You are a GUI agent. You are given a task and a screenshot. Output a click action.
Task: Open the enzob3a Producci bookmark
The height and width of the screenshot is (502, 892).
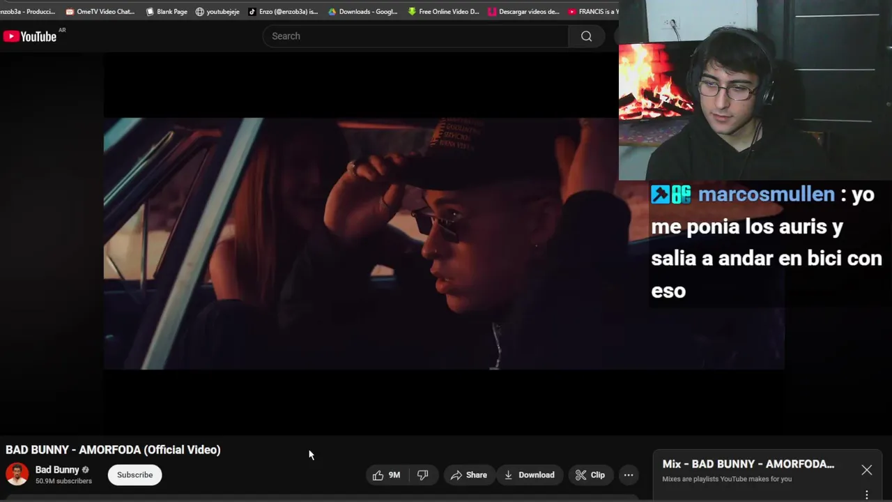[28, 11]
